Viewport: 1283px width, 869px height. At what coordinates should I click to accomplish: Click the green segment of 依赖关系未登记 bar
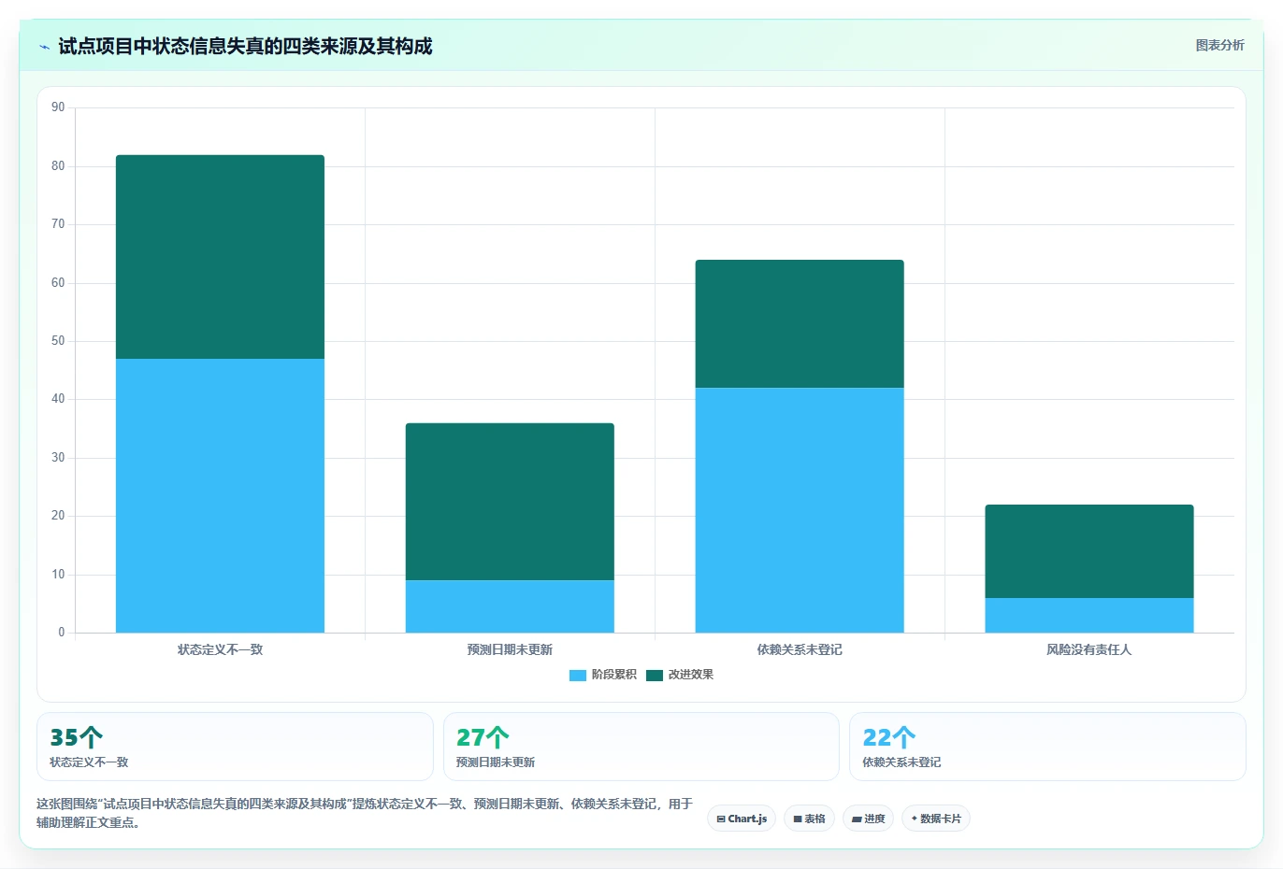(800, 323)
